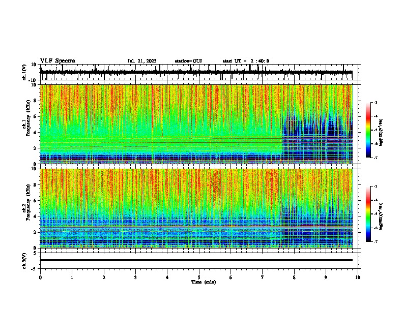The height and width of the screenshot is (311, 403).
Task: Click time axis tick label "3"
Action: [x=135, y=277]
